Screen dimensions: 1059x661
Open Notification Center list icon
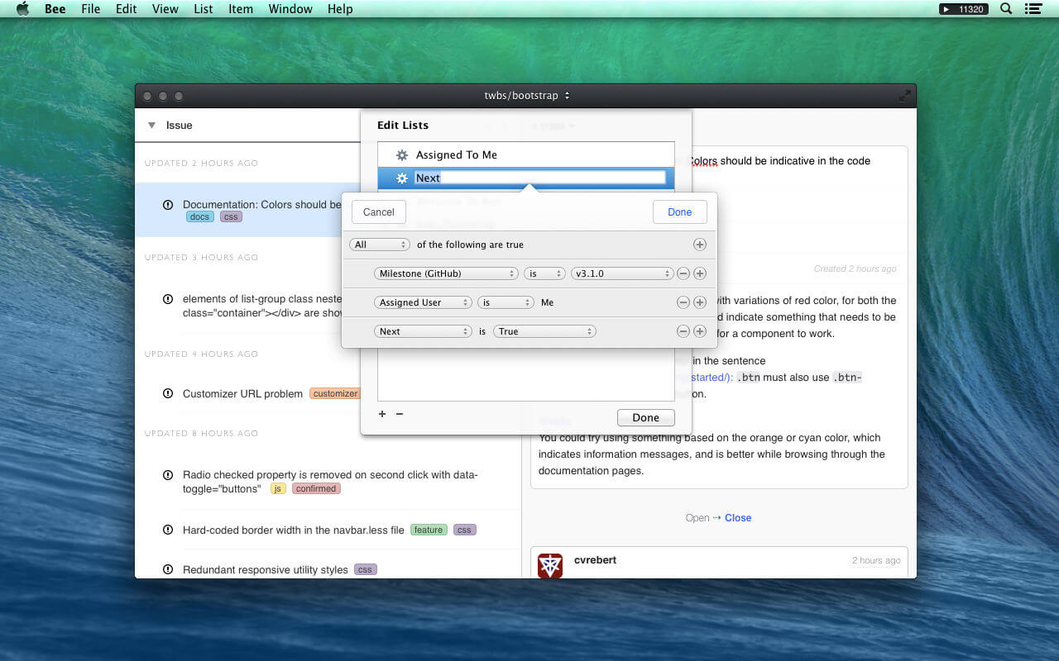coord(1033,9)
